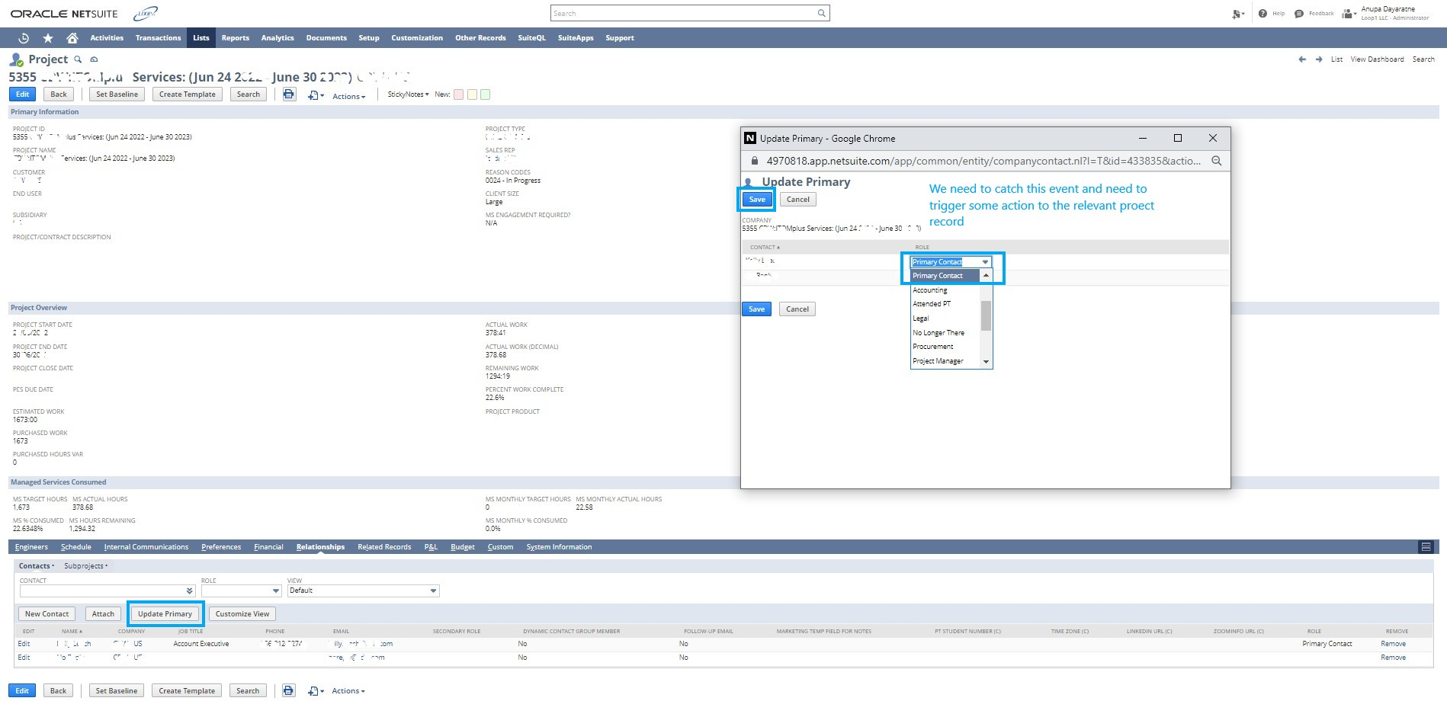Image resolution: width=1447 pixels, height=701 pixels.
Task: Open the Shortcuts star icon
Action: [48, 38]
